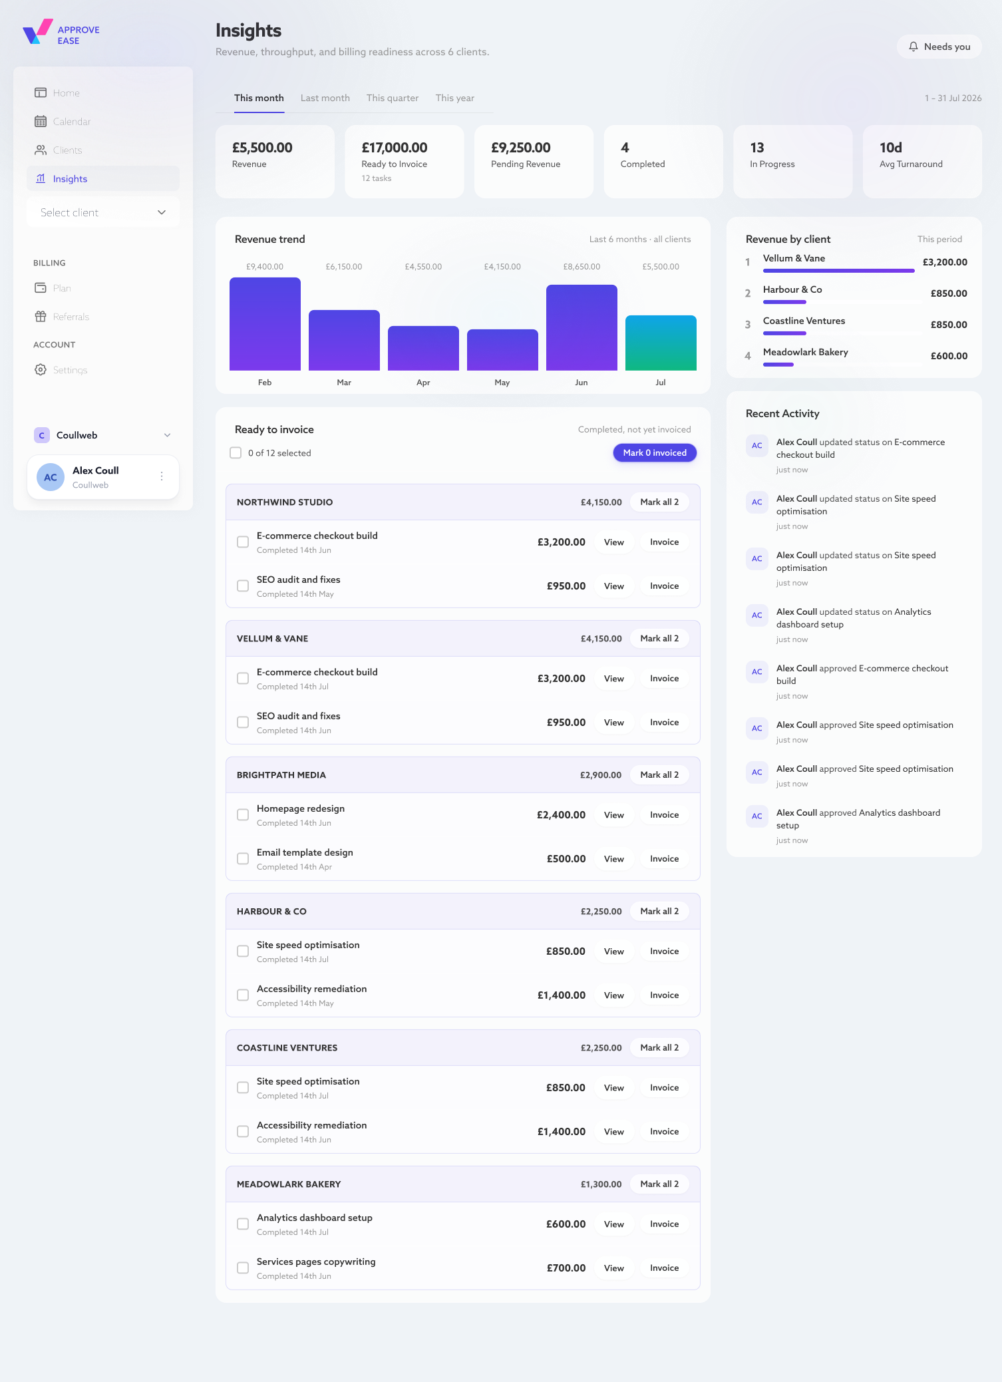
Task: Tick Harbour & Co Accessibility remediation checkbox
Action: tap(243, 995)
